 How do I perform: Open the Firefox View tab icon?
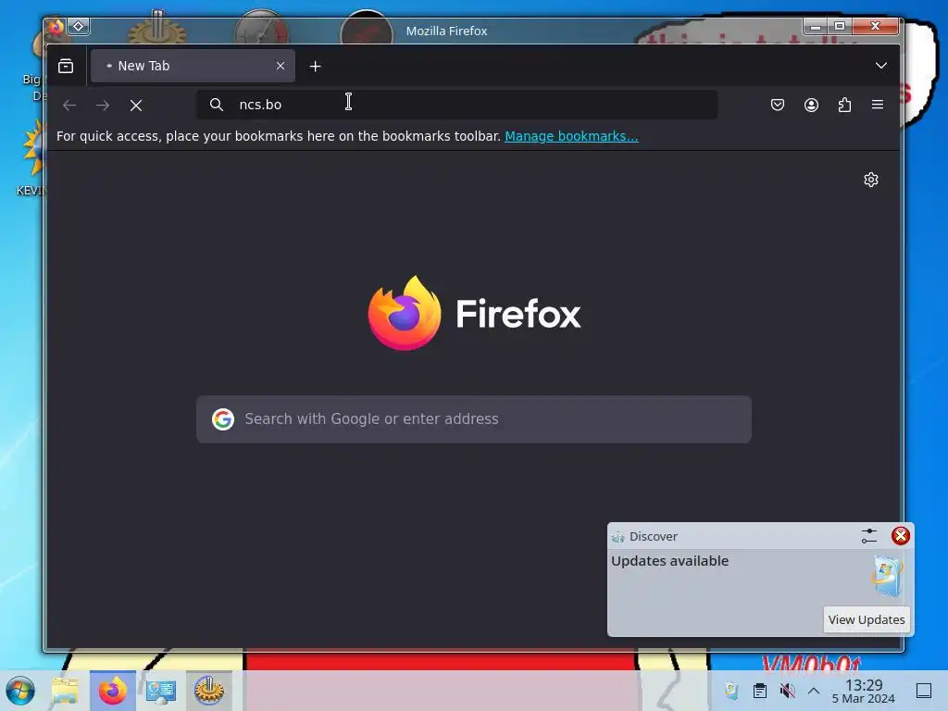click(66, 66)
